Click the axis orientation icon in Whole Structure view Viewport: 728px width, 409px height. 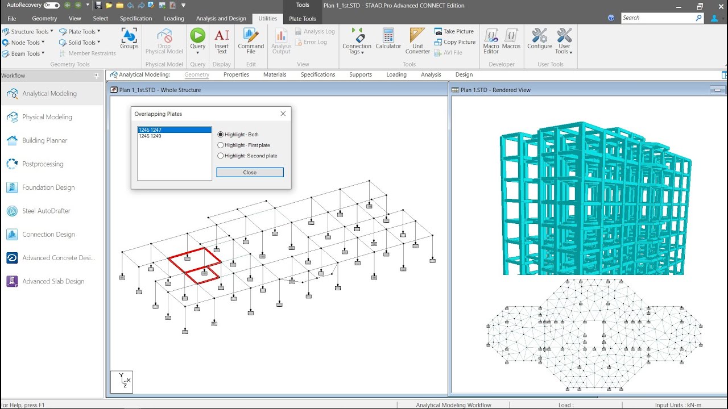(x=122, y=382)
